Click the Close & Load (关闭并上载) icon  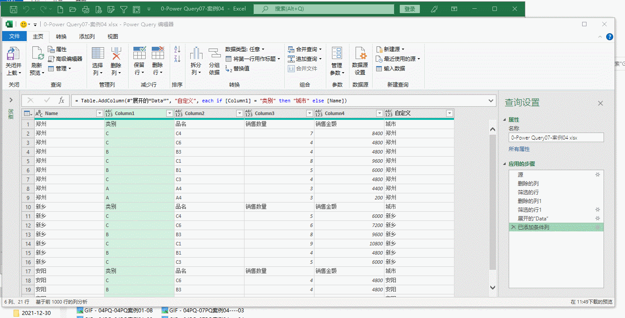click(13, 54)
